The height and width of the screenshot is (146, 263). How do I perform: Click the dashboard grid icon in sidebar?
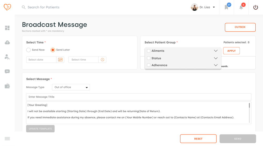(x=7, y=28)
